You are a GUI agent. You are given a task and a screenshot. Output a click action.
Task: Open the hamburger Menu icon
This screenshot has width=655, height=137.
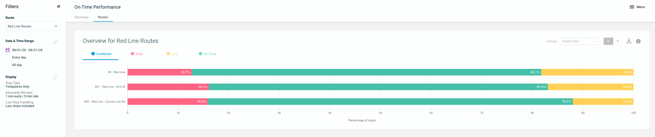coord(632,7)
